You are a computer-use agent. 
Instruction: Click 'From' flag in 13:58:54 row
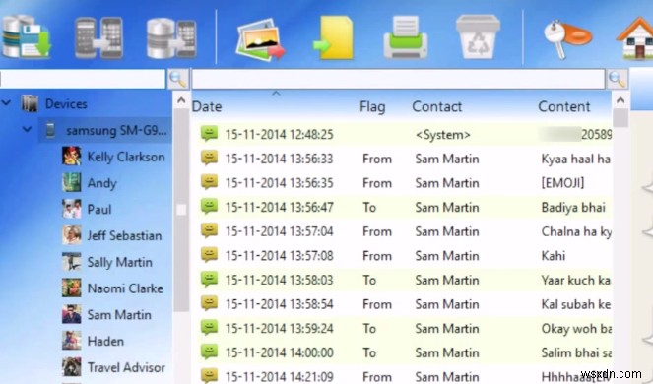377,304
